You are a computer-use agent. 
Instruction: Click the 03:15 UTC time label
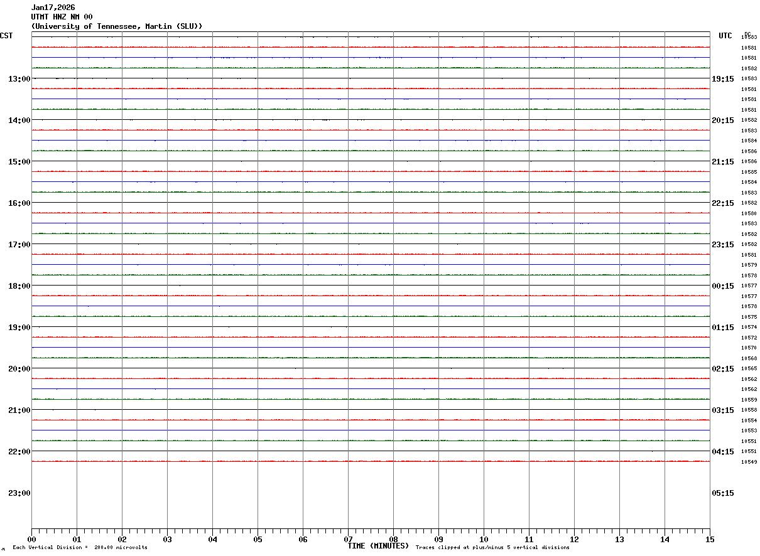point(723,410)
